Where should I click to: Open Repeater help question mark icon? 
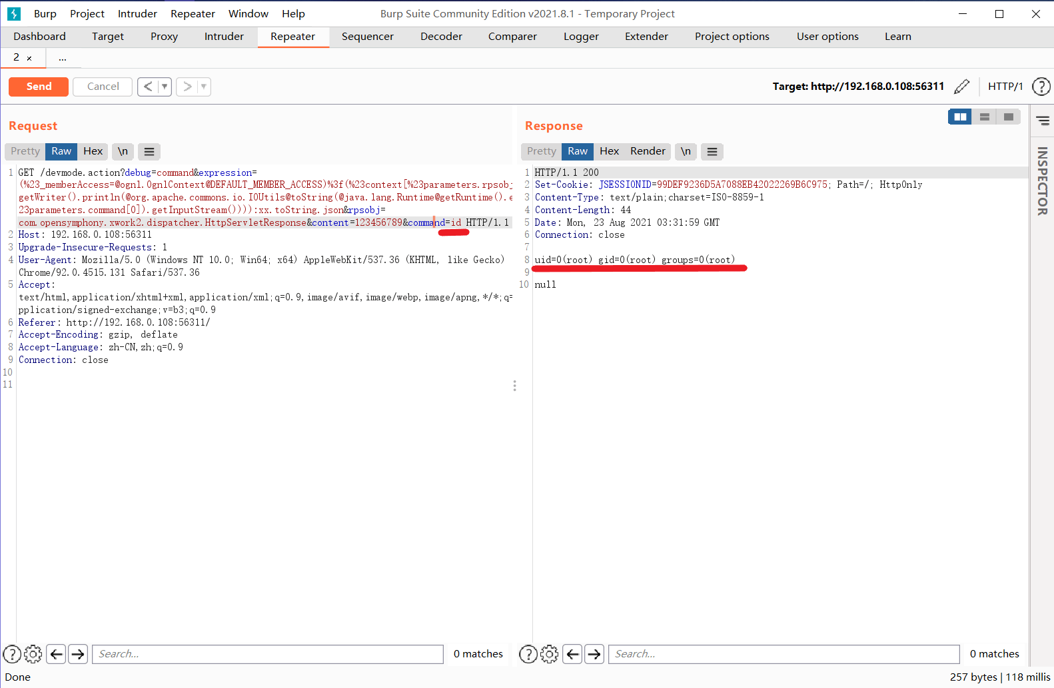[x=1041, y=87]
